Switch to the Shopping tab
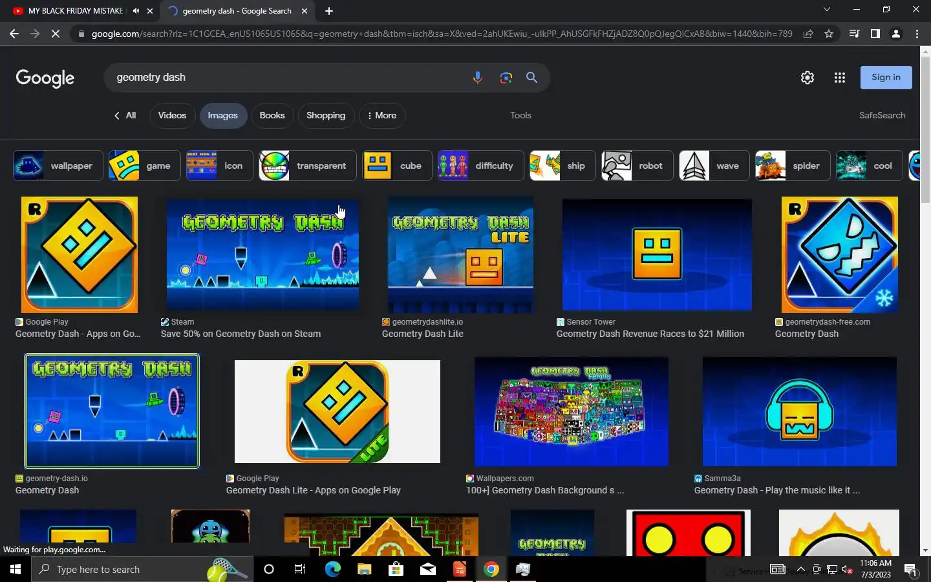931x582 pixels. click(326, 115)
